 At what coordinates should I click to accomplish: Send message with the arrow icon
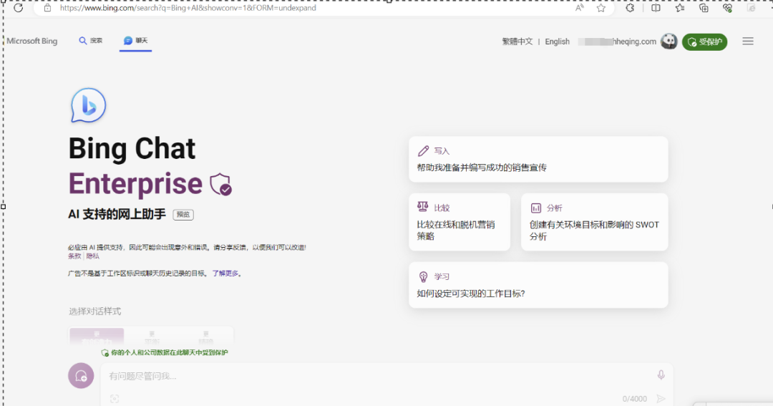coord(661,399)
